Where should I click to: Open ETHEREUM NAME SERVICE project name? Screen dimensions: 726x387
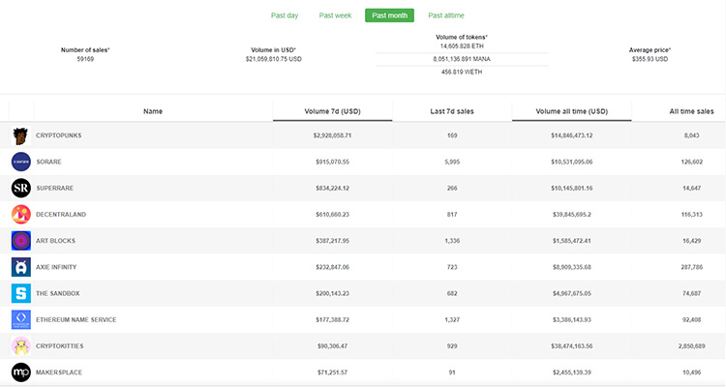coord(76,320)
